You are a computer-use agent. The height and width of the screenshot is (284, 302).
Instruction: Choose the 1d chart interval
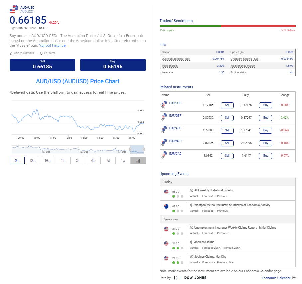(108, 161)
